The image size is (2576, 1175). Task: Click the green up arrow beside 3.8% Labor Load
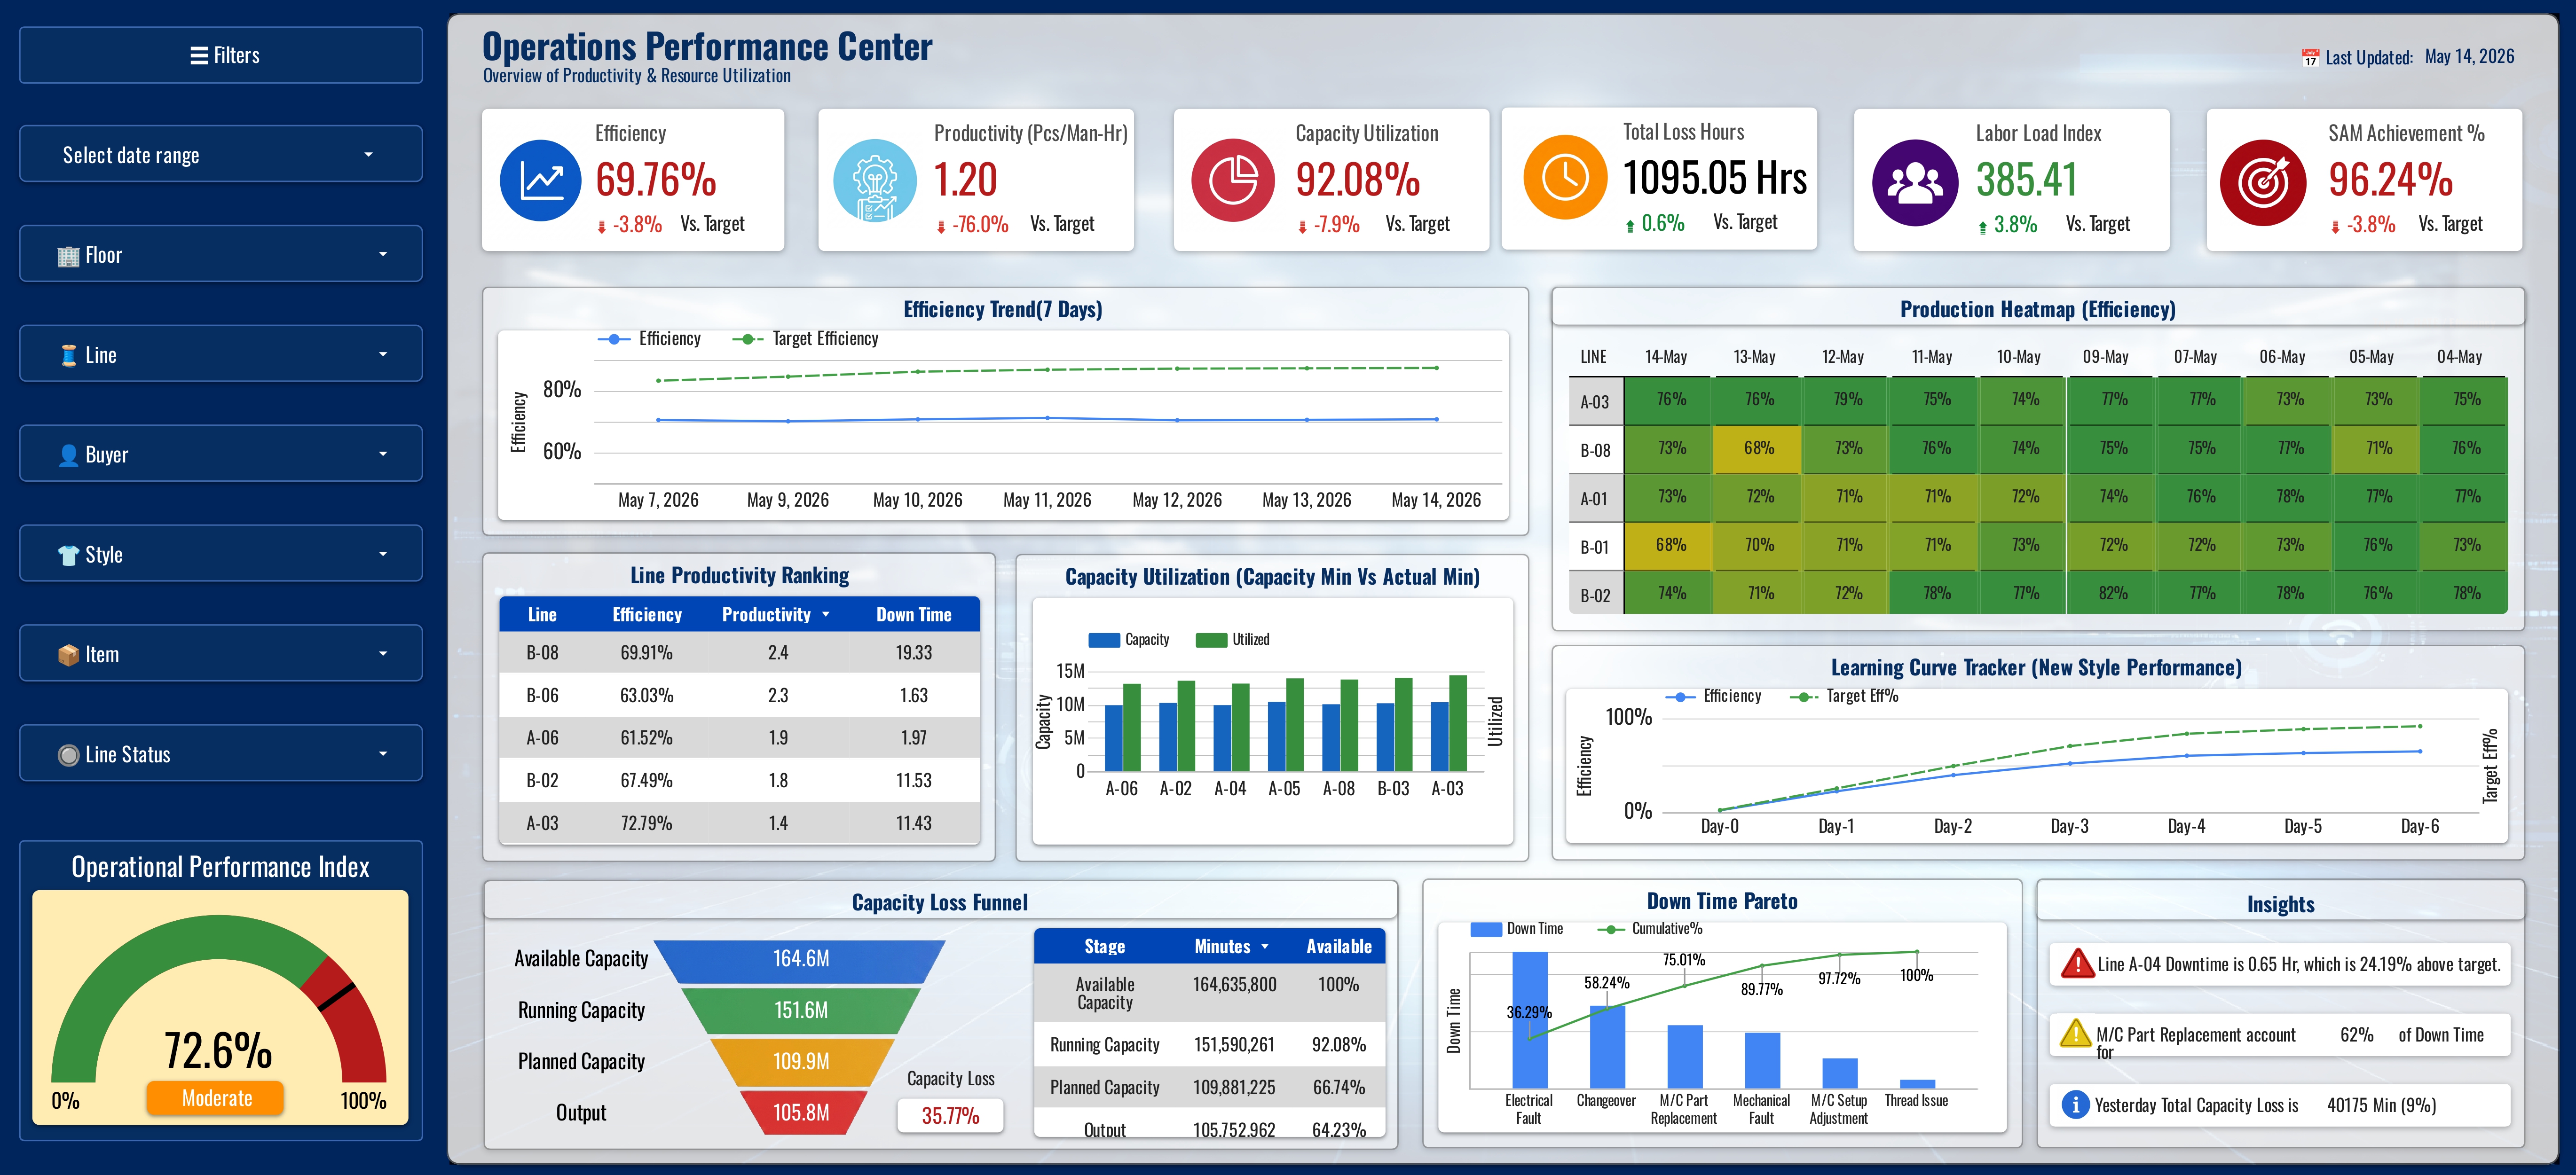[x=1982, y=227]
